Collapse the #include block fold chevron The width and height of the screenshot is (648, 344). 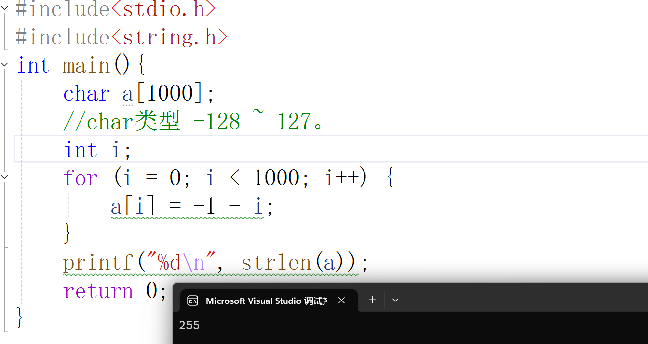[x=5, y=8]
